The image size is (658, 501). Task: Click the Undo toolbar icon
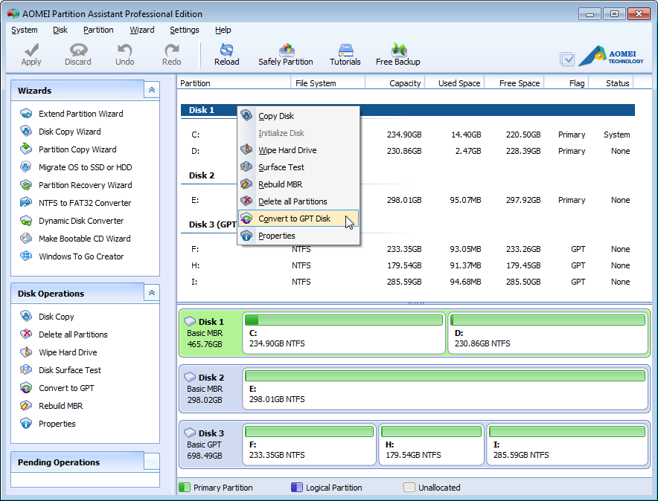click(x=124, y=53)
